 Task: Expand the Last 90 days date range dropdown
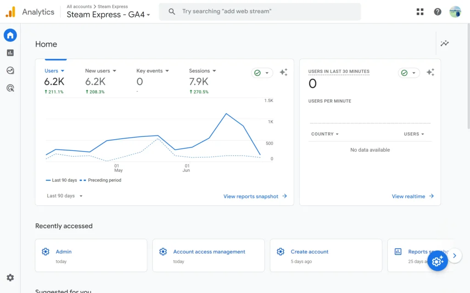point(65,196)
